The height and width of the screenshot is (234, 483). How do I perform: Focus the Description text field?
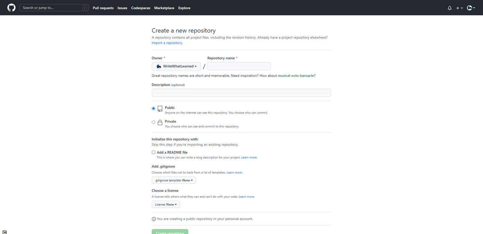pos(241,93)
